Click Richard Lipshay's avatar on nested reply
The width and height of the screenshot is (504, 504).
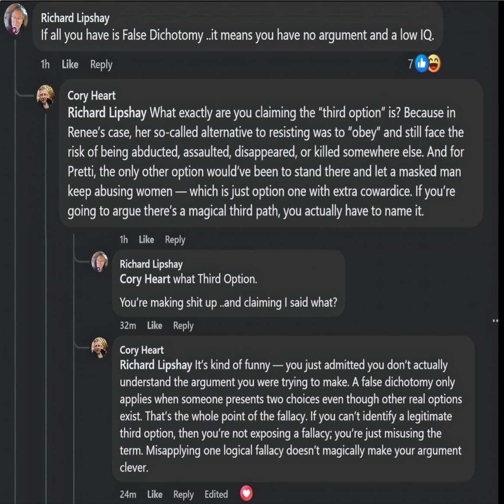100,262
